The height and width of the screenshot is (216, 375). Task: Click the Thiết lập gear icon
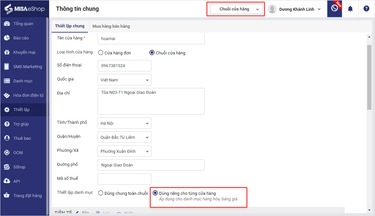coord(7,110)
